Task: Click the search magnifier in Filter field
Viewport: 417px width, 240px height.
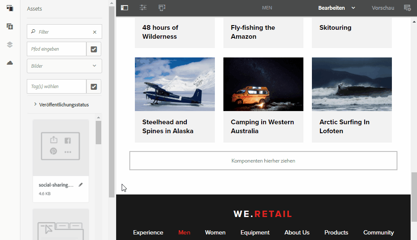Action: pos(33,31)
